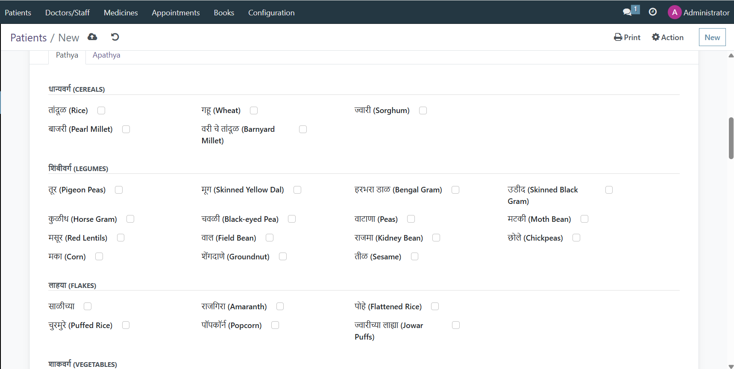Go to Patients breadcrumb link
The height and width of the screenshot is (369, 734).
coord(28,38)
